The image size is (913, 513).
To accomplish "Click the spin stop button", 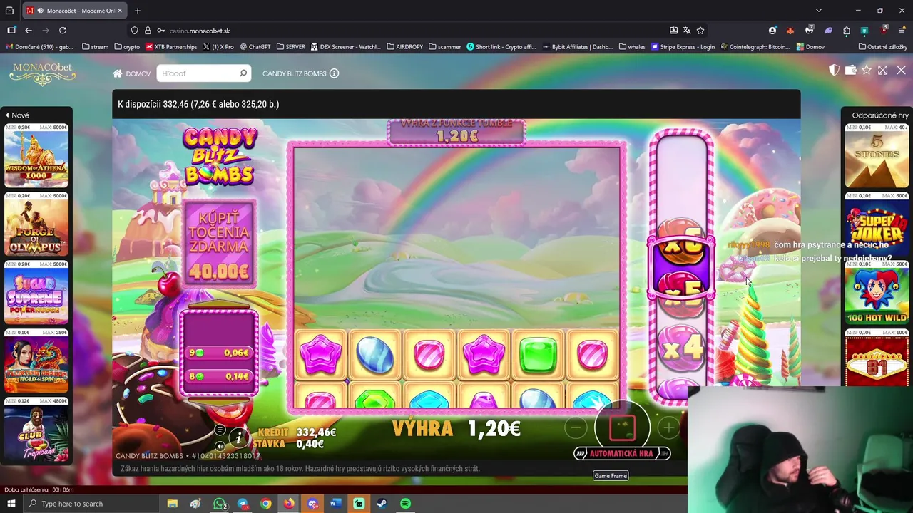I will (622, 427).
